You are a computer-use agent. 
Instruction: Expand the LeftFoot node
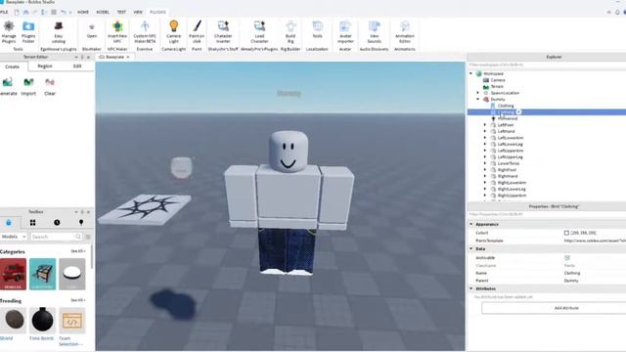pos(485,125)
